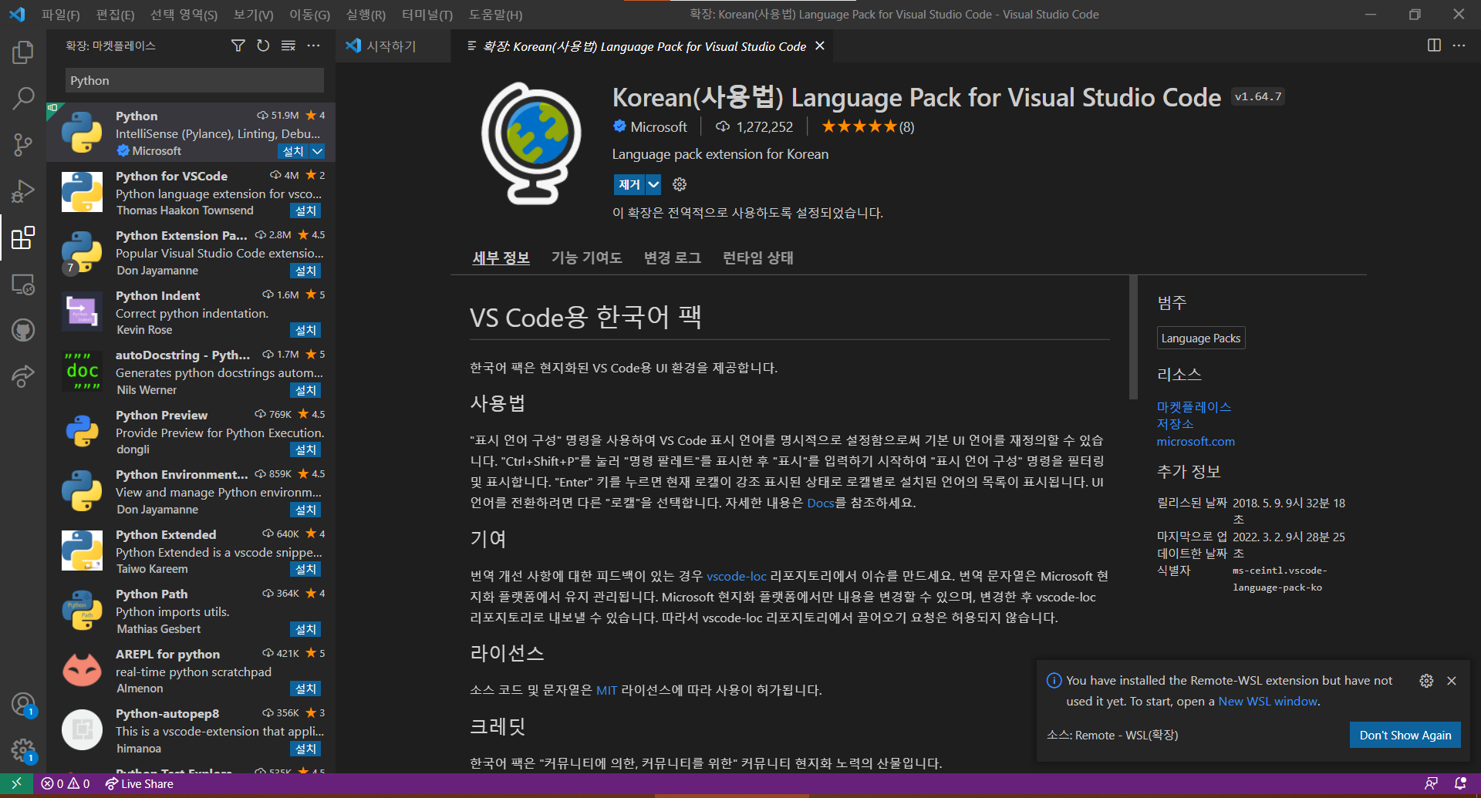Select the 변경 로그 tab
This screenshot has height=798, width=1481.
(x=672, y=258)
